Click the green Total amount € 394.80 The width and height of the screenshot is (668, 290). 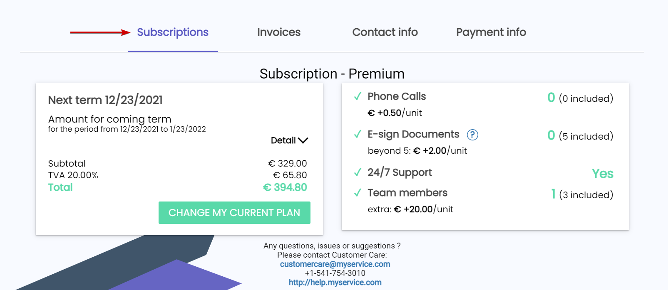click(285, 187)
